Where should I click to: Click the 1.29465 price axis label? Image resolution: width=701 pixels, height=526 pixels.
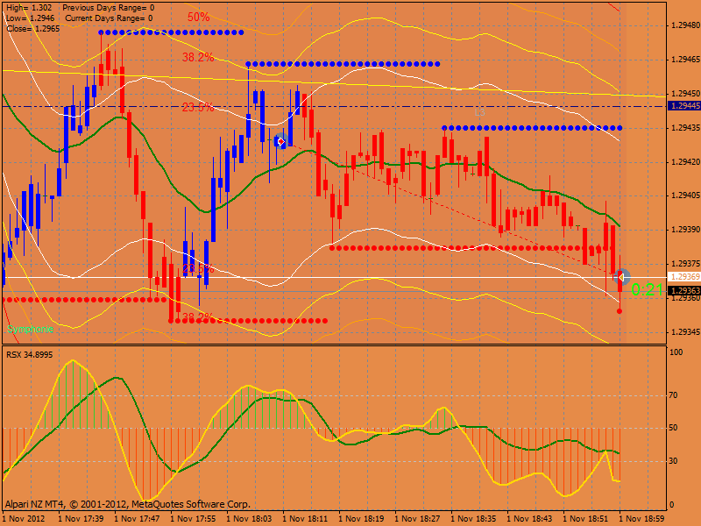pos(685,60)
